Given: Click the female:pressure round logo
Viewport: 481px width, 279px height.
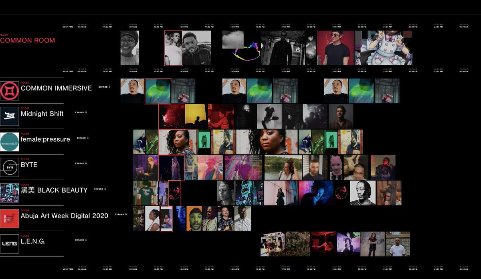Looking at the screenshot, I should tap(10, 142).
